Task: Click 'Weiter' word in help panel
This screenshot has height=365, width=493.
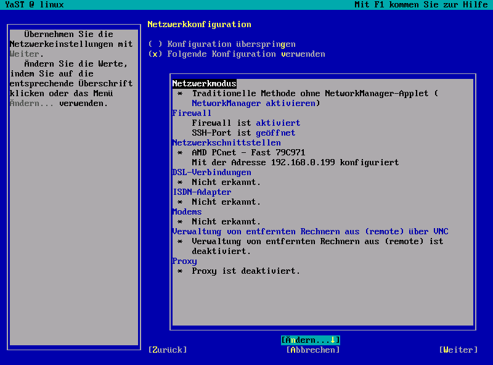Action: point(25,54)
